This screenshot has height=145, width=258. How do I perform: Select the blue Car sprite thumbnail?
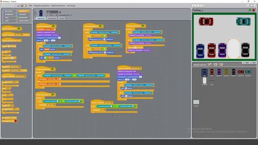click(x=204, y=72)
